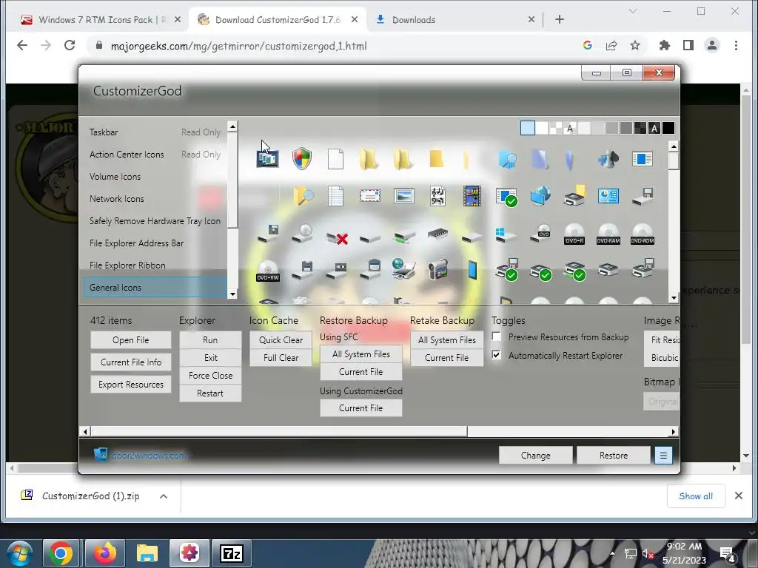Click the Explorer Run button
The height and width of the screenshot is (568, 758).
(210, 340)
